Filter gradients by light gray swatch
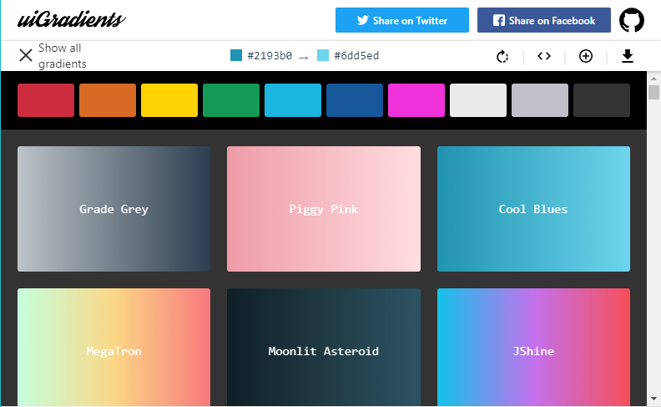Screen dimensions: 661x407 540,100
